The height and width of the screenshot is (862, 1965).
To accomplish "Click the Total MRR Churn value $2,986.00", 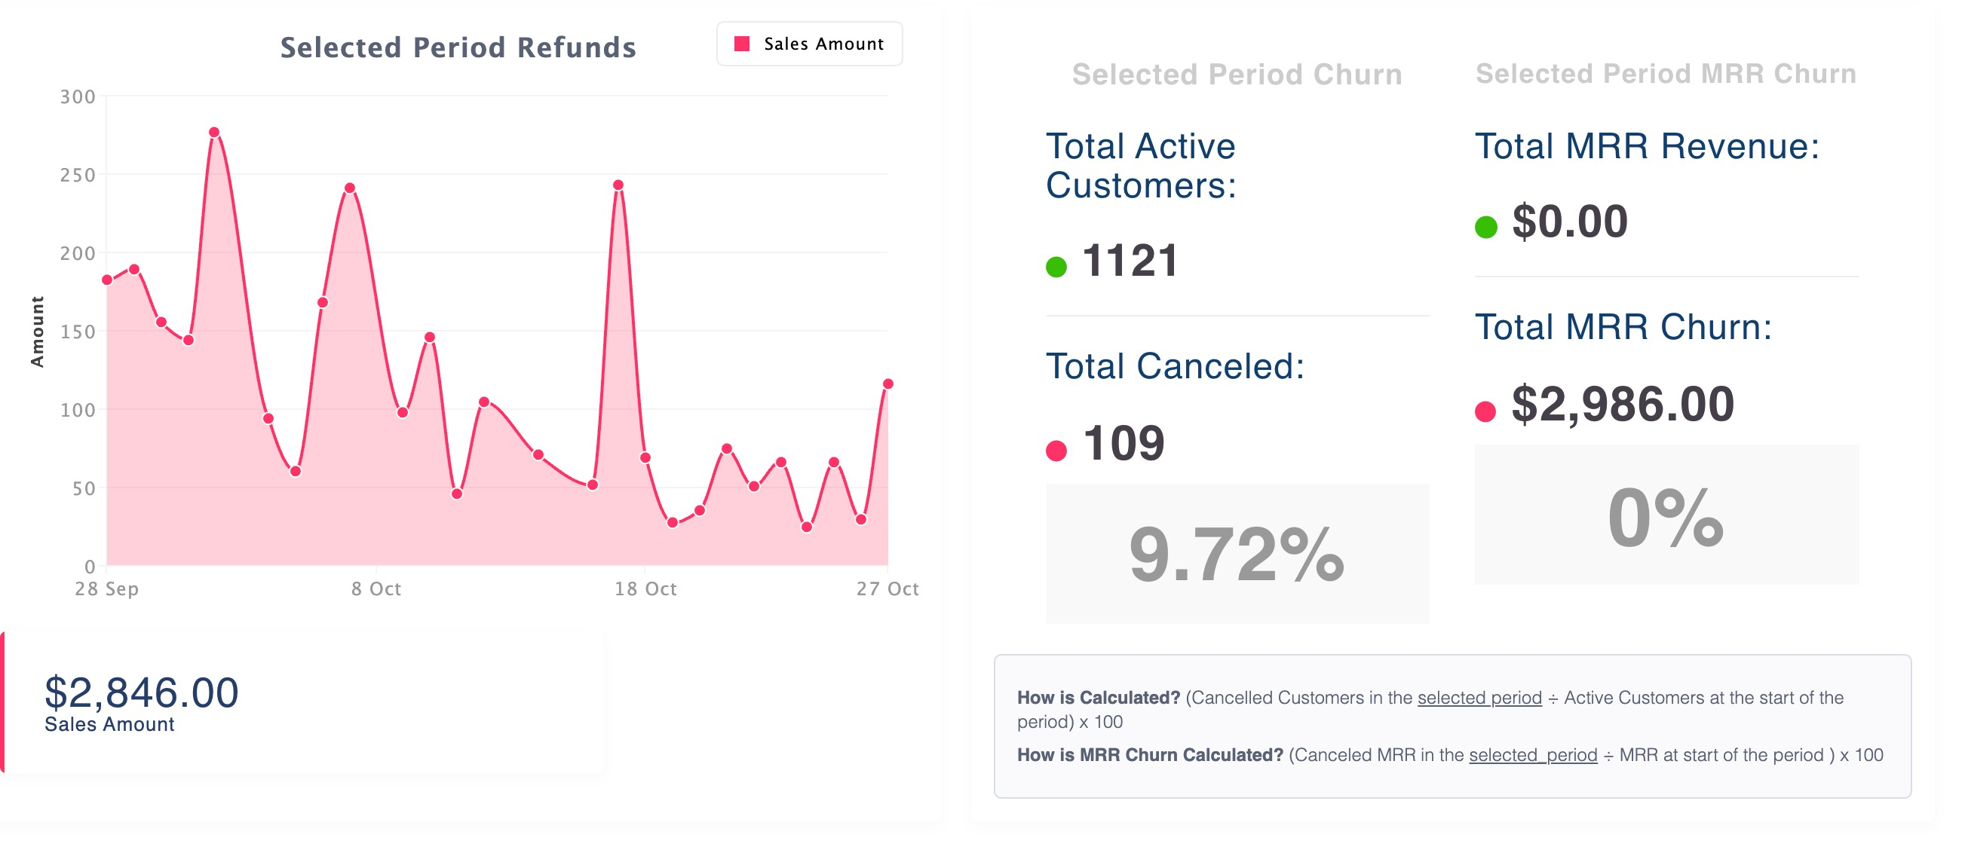I will tap(1623, 404).
